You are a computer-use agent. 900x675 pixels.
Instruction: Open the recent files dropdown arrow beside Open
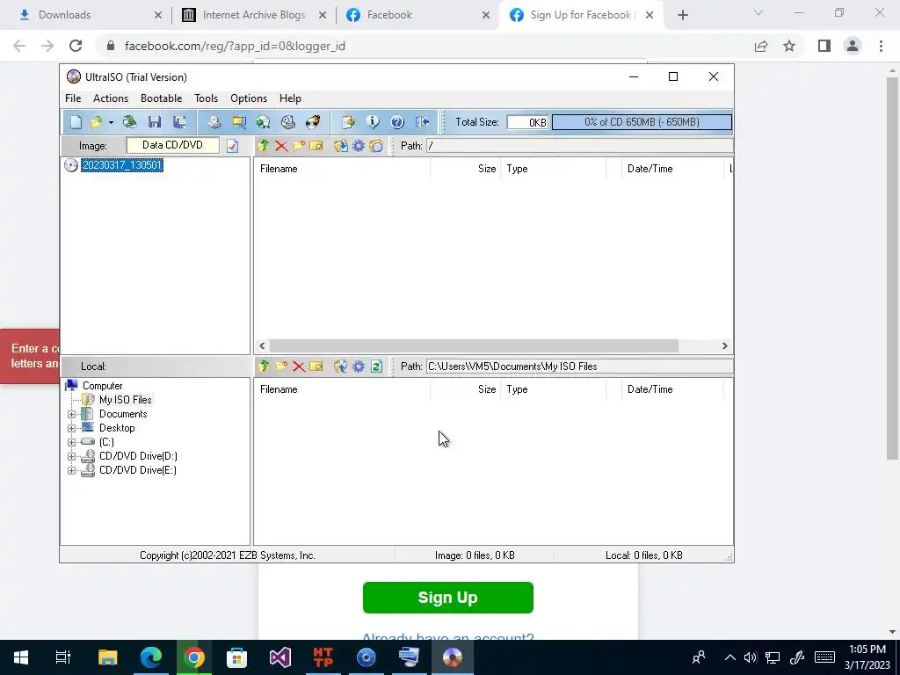111,122
